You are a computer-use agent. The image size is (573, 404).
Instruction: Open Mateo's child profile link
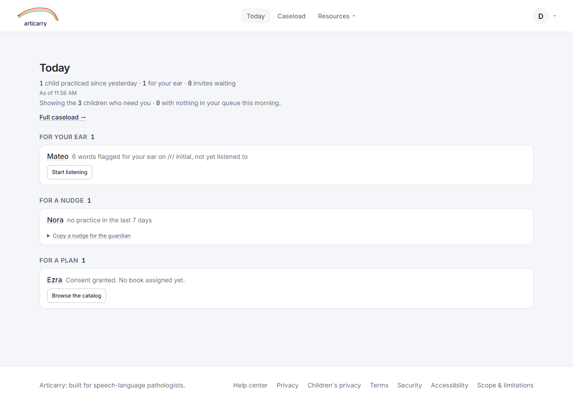58,157
